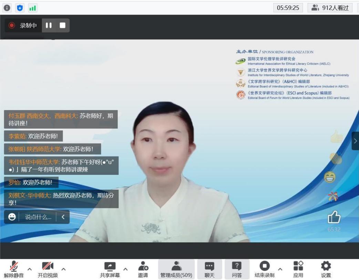Open 管理成员(509) member management
Screen dimensions: 359x280
coord(176,269)
